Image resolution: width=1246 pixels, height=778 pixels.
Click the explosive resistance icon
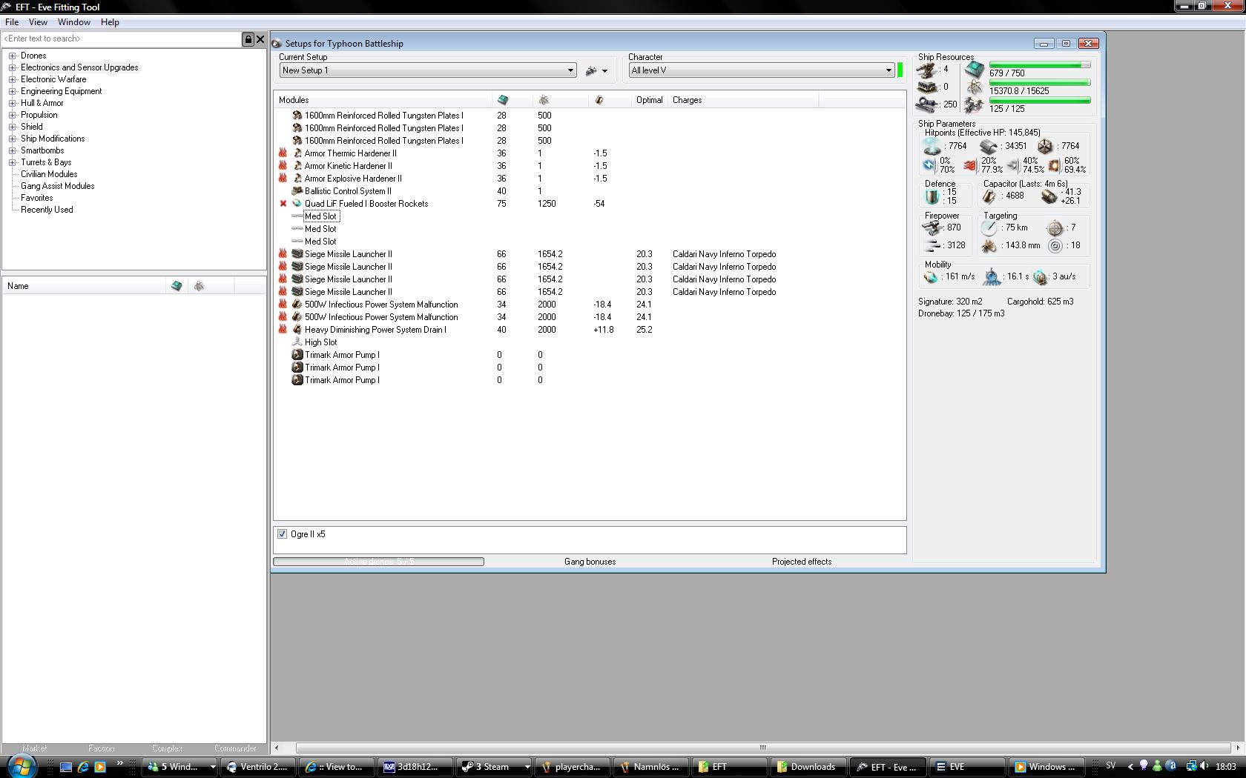[1054, 165]
